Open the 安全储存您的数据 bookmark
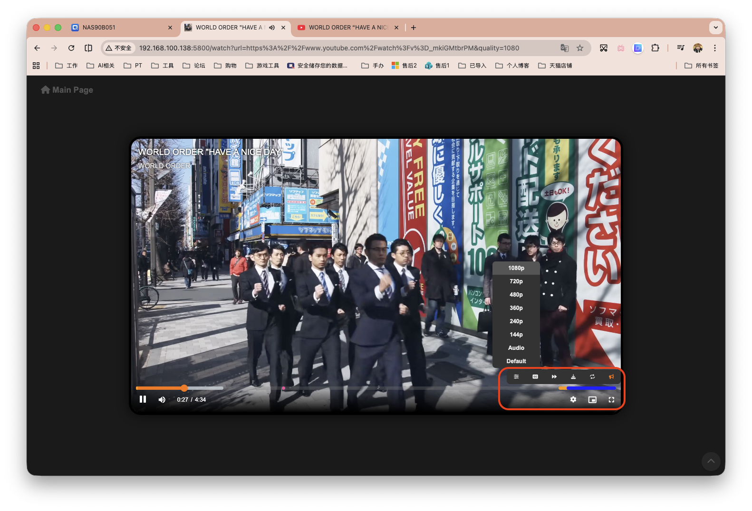The image size is (752, 511). tap(318, 66)
